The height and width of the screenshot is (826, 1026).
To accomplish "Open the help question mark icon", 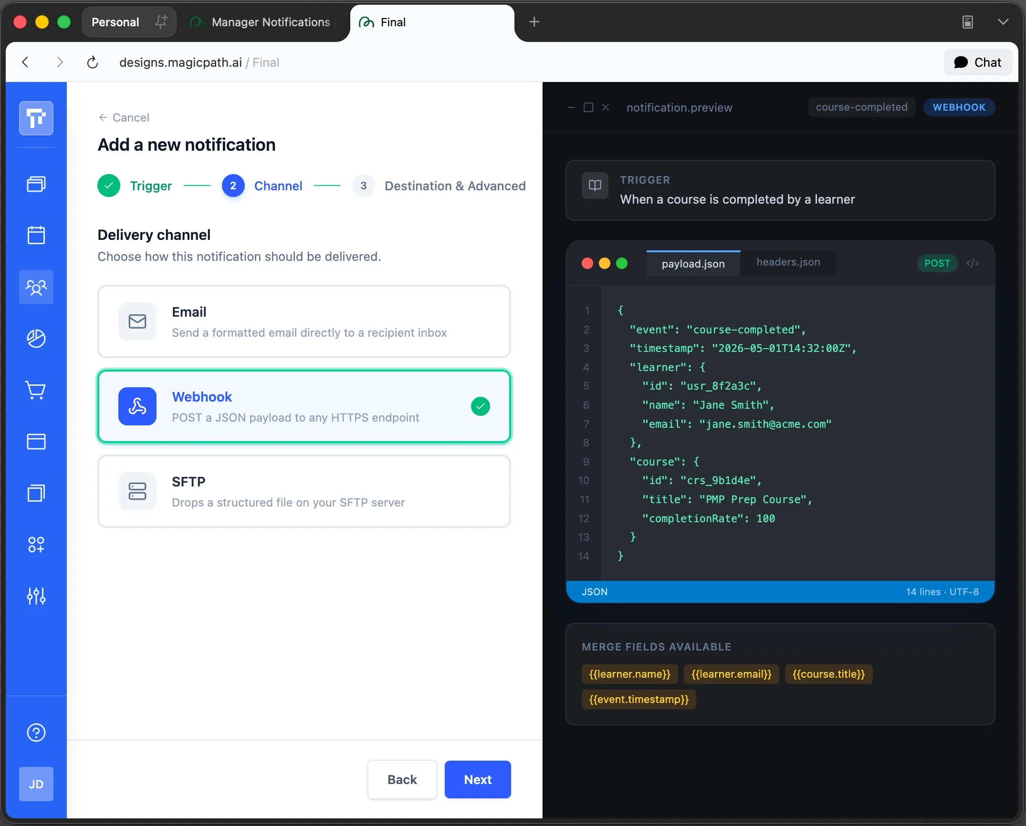I will pyautogui.click(x=36, y=733).
